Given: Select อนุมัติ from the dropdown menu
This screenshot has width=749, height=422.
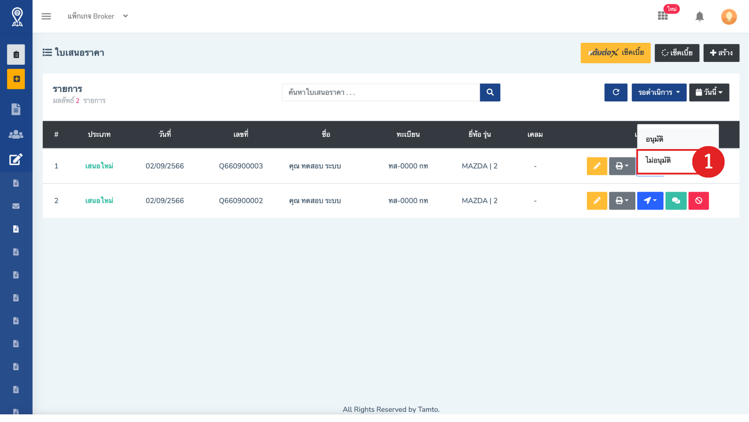Looking at the screenshot, I should (x=678, y=139).
